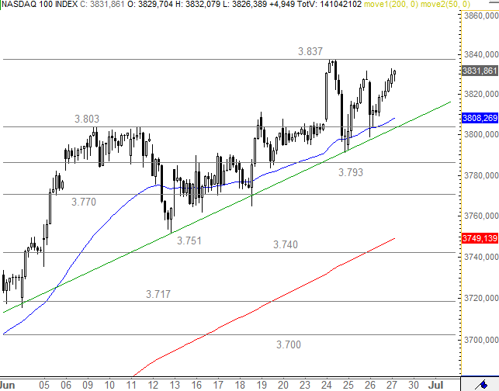
Task: Click date 12 on the time axis
Action: [x=153, y=386]
